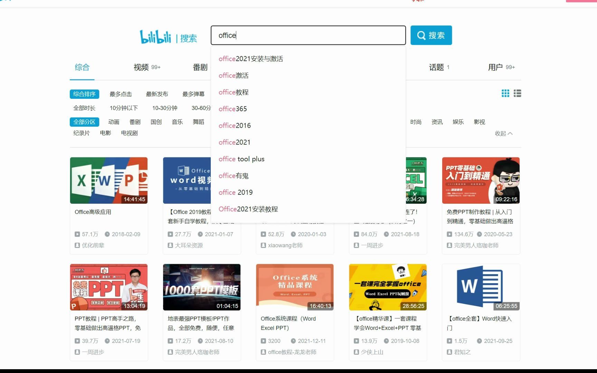The height and width of the screenshot is (373, 597).
Task: Filter by 番剧 category
Action: pos(135,122)
